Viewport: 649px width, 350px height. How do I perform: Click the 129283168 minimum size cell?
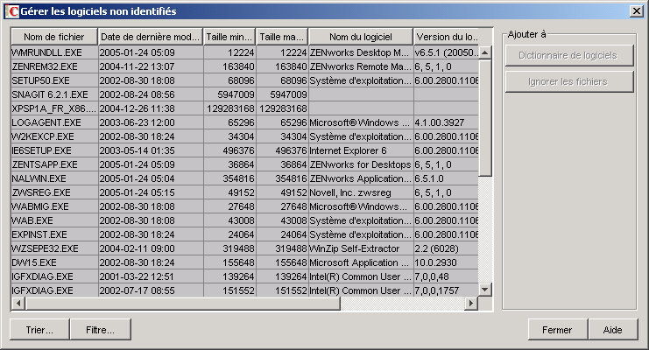pos(229,108)
